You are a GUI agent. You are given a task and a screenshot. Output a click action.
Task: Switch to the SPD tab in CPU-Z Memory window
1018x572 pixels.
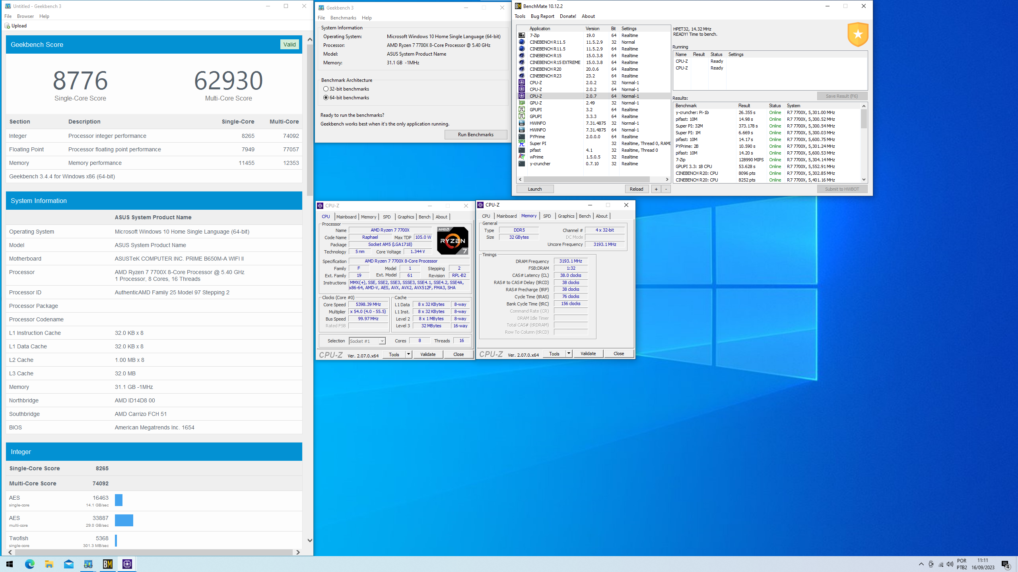pyautogui.click(x=547, y=216)
